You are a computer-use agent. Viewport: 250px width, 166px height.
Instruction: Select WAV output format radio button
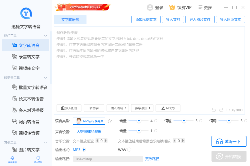click(129, 150)
